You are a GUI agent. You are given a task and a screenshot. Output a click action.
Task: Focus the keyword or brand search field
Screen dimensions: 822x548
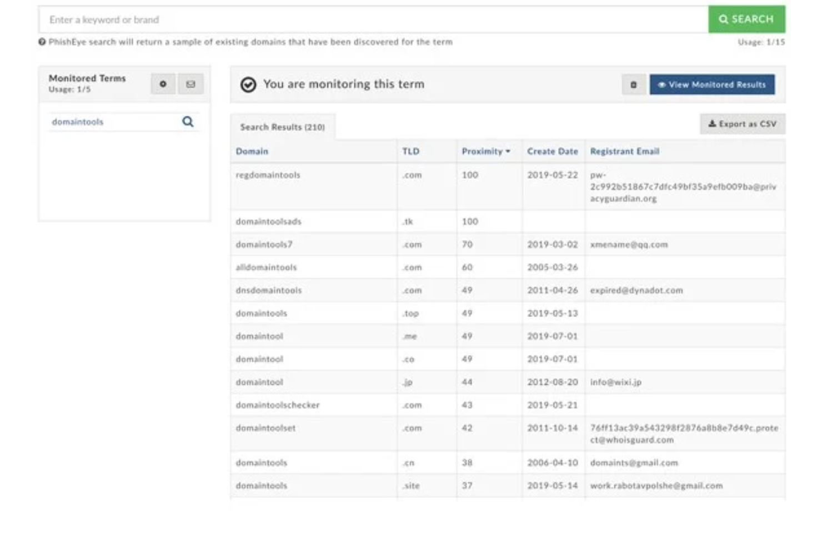(x=373, y=19)
